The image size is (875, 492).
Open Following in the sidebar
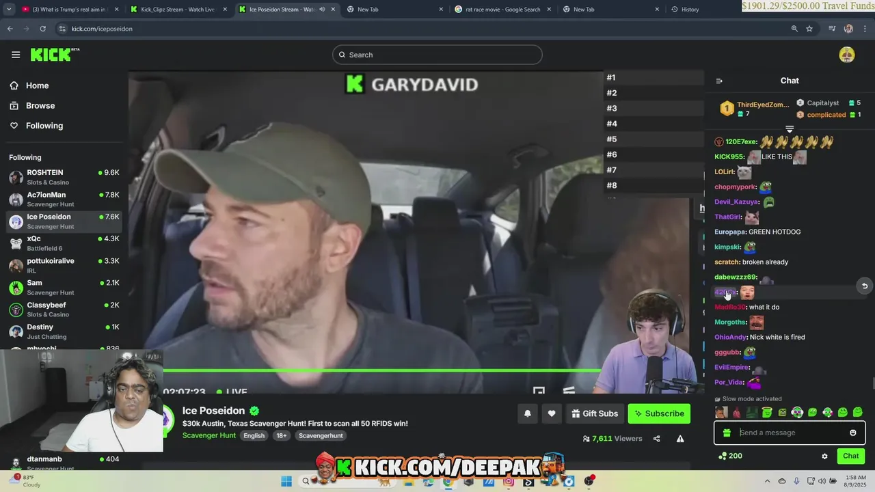[x=36, y=126]
